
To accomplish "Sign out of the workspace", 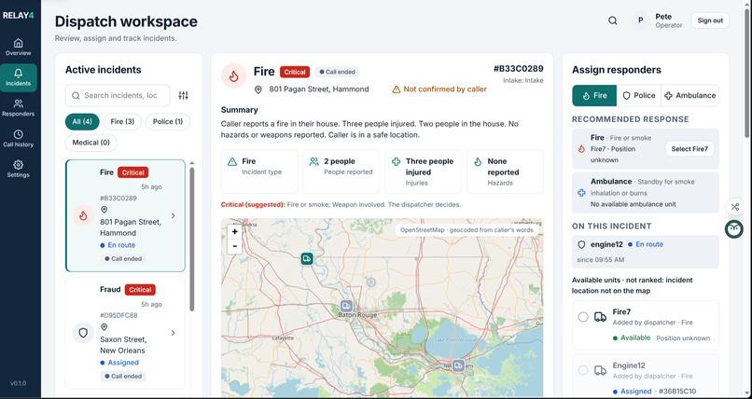I will coord(710,21).
